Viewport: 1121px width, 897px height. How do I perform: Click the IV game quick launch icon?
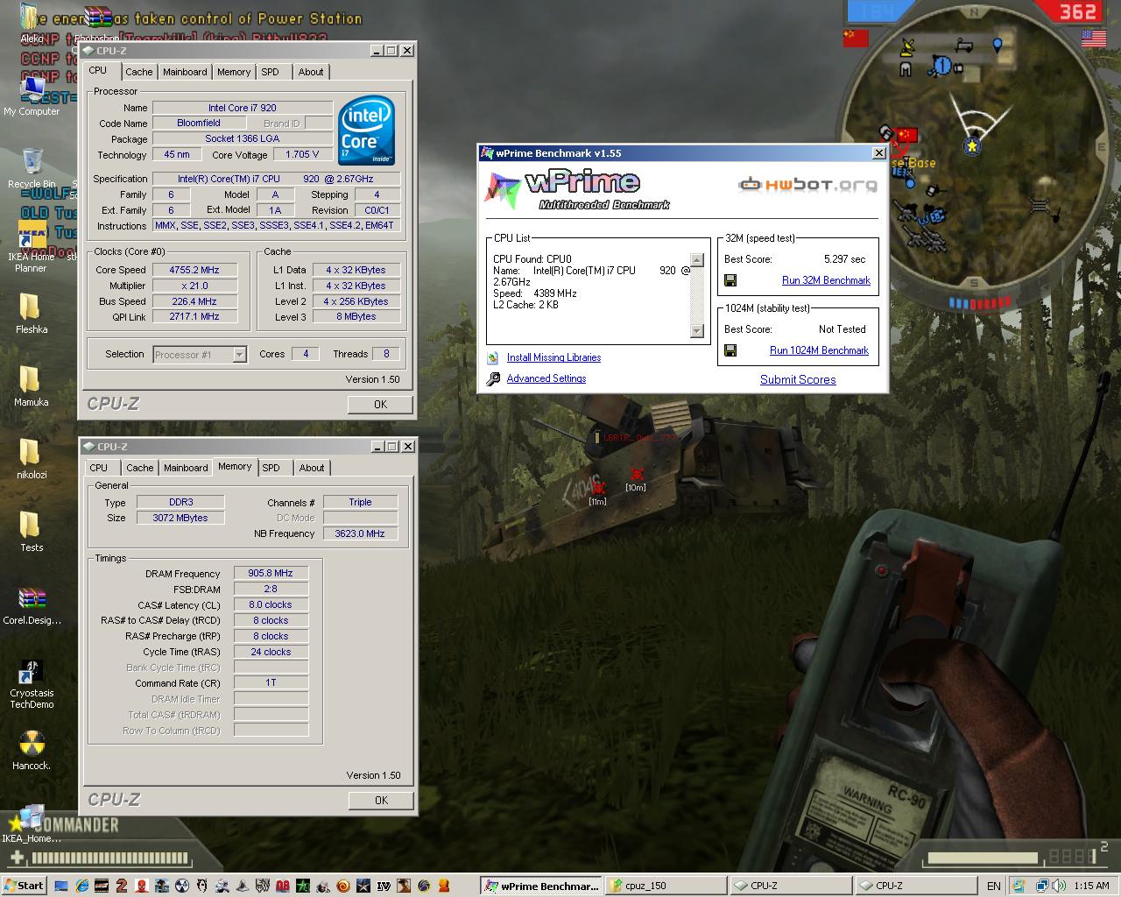tap(384, 886)
